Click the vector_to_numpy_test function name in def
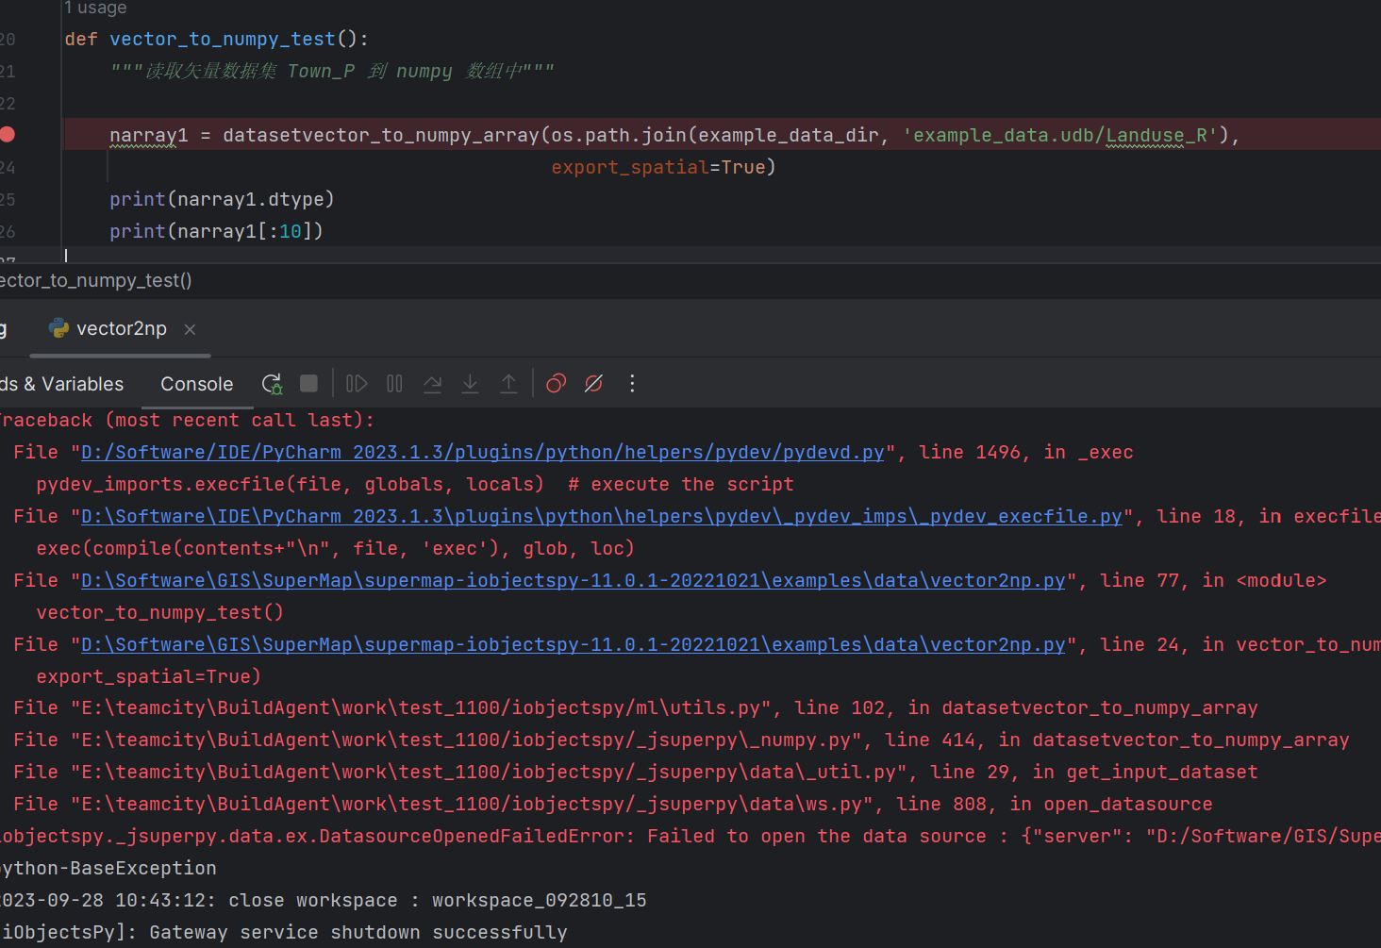The image size is (1381, 948). 223,40
